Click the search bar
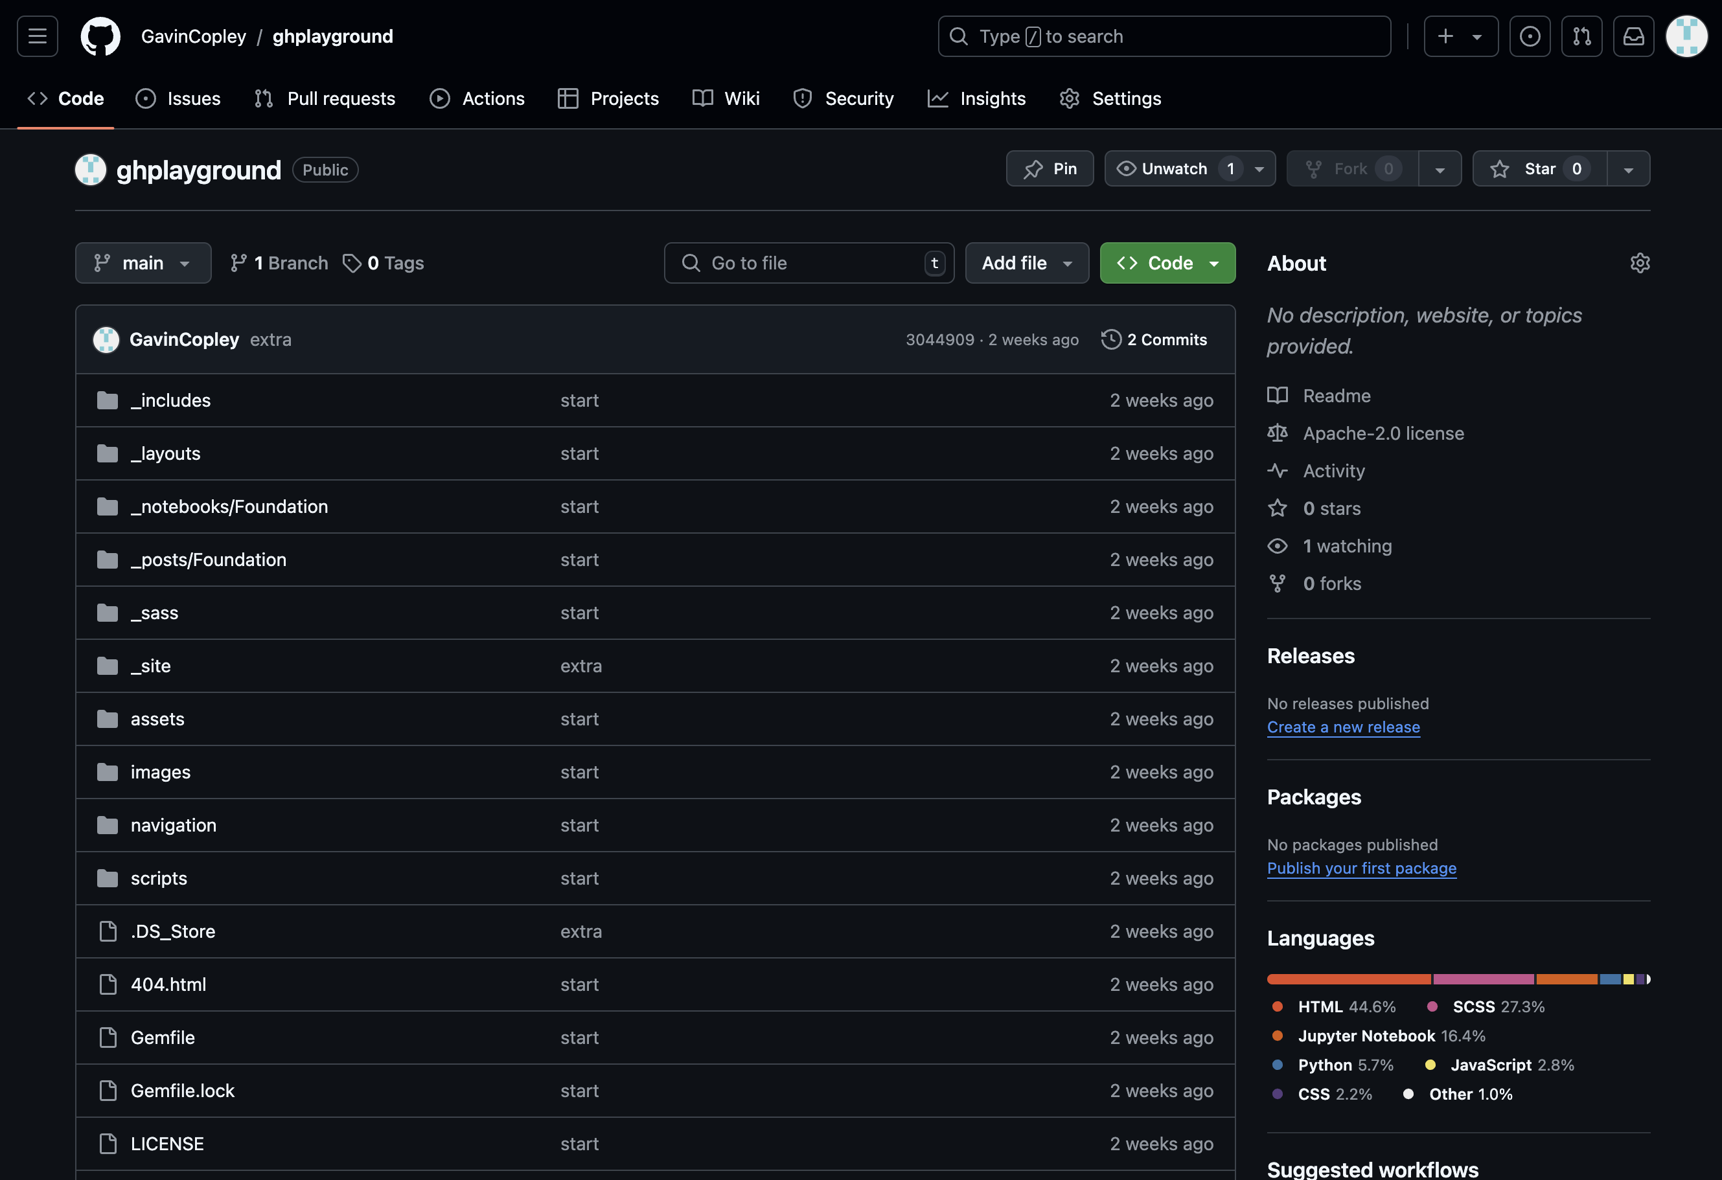Viewport: 1722px width, 1180px height. (x=1164, y=36)
